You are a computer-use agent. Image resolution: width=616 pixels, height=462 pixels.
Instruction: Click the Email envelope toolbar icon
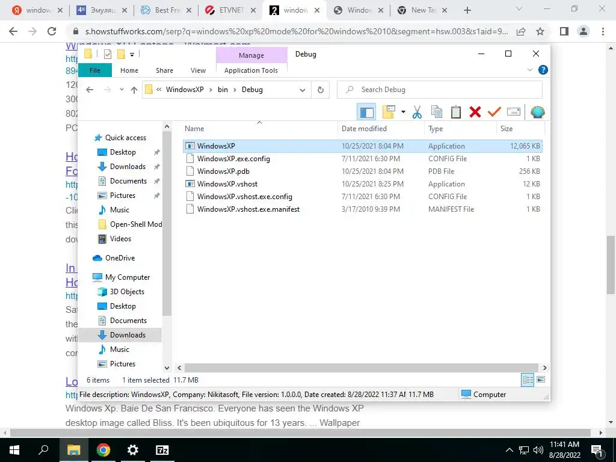click(514, 112)
